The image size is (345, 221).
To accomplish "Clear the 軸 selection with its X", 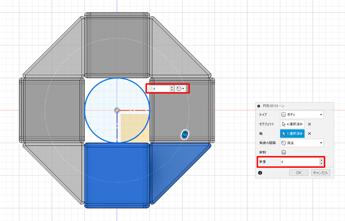I will click(x=309, y=134).
